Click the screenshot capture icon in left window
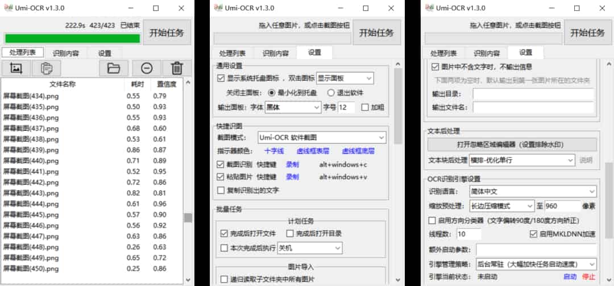Screen dimensions: 614x286 (16, 68)
